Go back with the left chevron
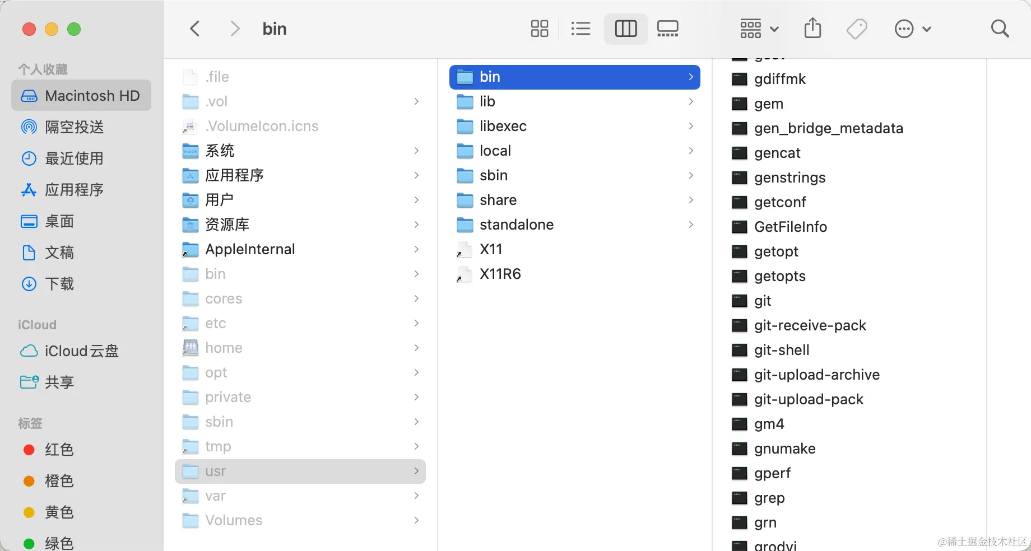The height and width of the screenshot is (551, 1031). 195,29
